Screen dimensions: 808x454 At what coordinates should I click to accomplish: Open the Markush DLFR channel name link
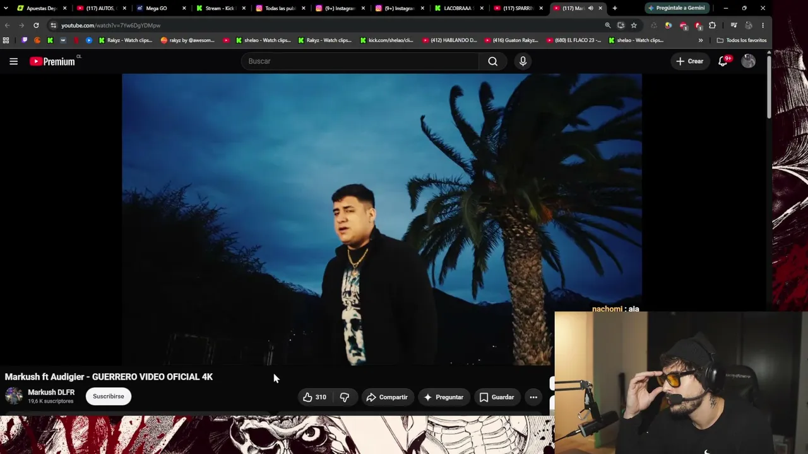point(51,392)
